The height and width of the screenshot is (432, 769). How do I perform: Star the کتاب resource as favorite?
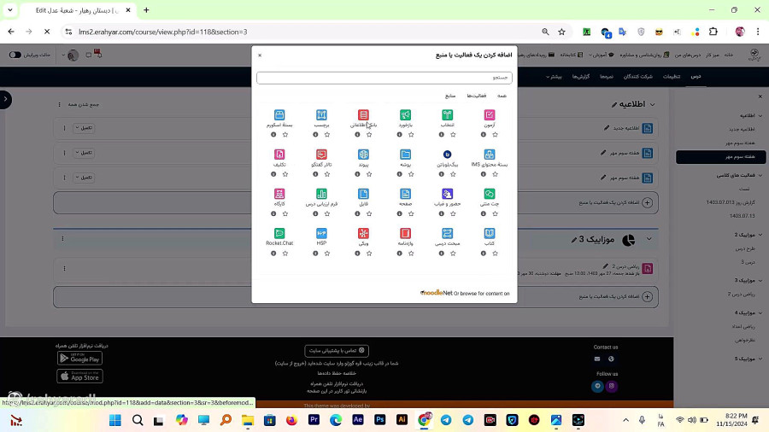[495, 254]
